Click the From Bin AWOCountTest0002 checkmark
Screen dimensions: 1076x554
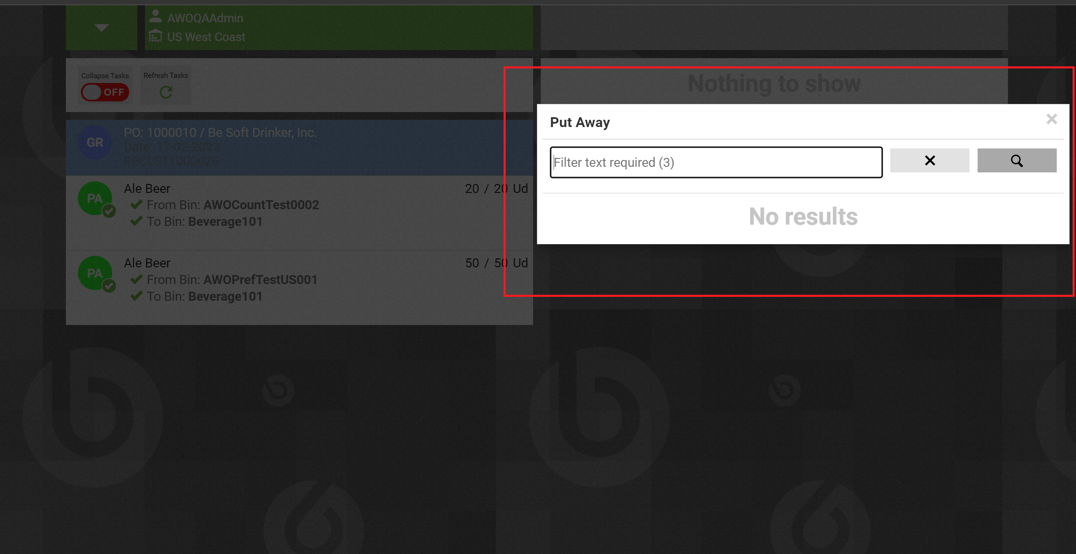point(136,204)
